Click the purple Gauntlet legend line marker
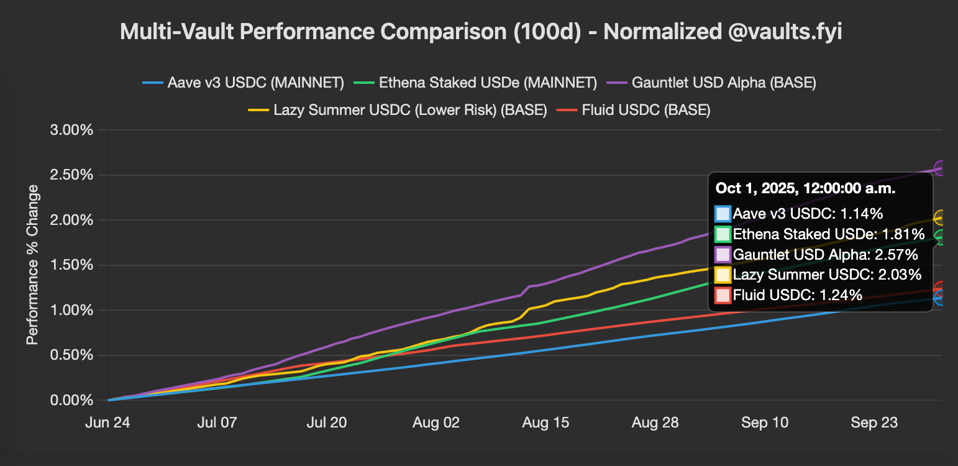This screenshot has width=958, height=466. click(616, 83)
